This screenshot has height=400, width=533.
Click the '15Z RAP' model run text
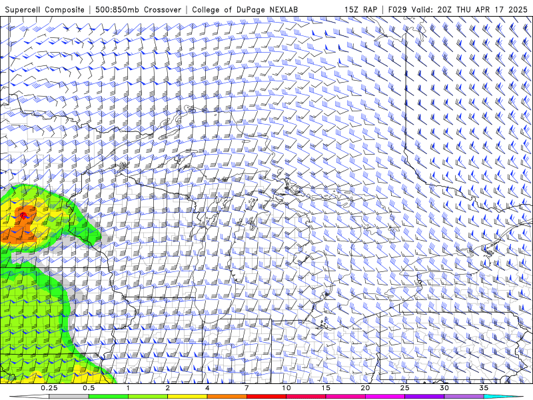click(360, 10)
